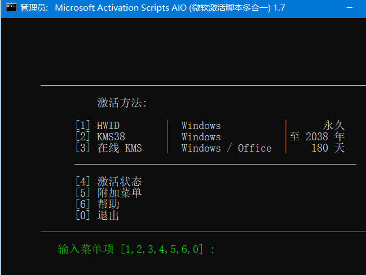Image resolution: width=366 pixels, height=275 pixels.
Task: Click the '至 2038 年' label
Action: (317, 136)
